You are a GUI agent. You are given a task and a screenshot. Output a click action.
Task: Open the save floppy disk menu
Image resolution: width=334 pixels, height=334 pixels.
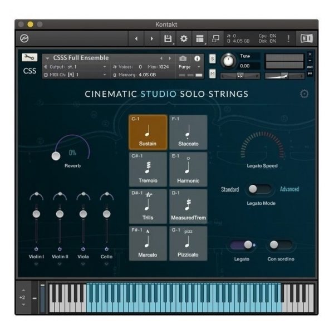pyautogui.click(x=168, y=38)
